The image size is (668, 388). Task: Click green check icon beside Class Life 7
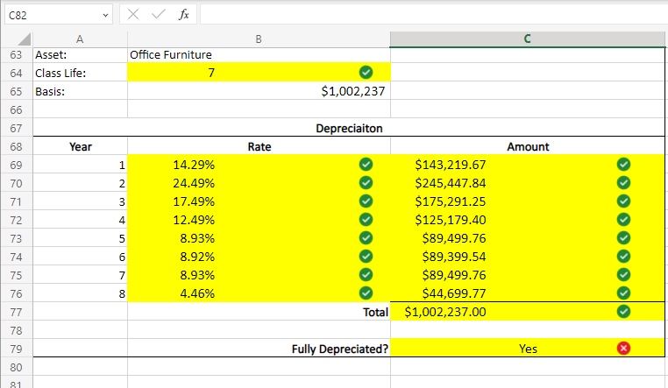coord(366,73)
